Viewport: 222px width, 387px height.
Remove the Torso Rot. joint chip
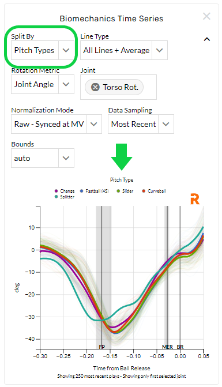(95, 87)
